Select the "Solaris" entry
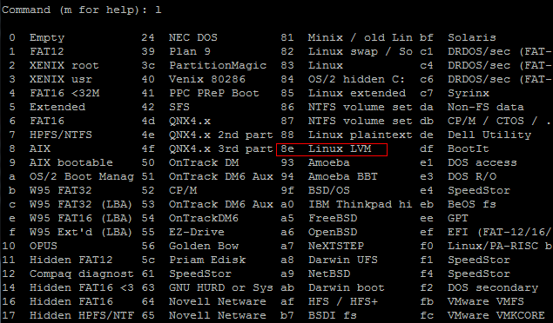 (x=472, y=37)
